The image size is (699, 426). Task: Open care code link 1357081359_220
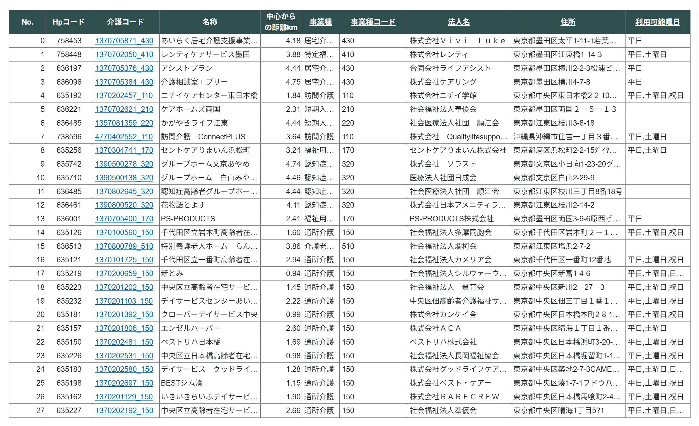click(x=124, y=123)
